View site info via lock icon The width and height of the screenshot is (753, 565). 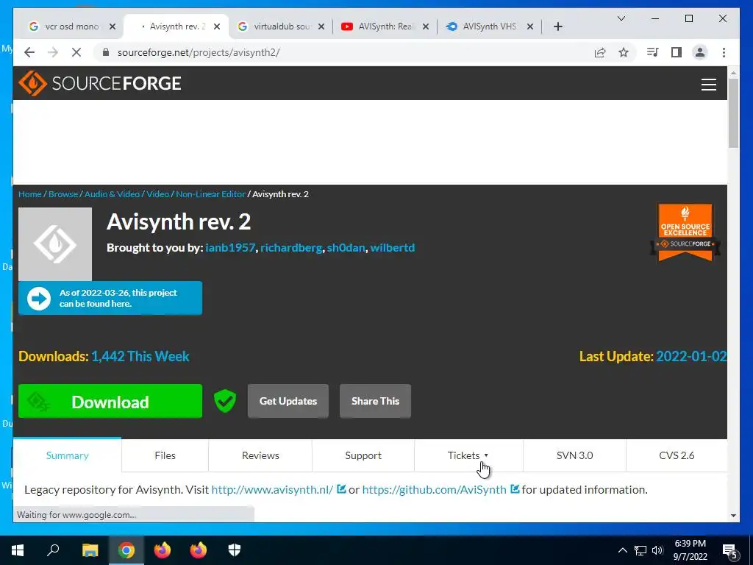(106, 52)
